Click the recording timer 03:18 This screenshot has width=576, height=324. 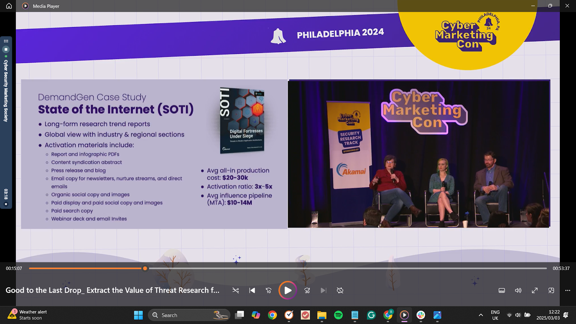6,194
